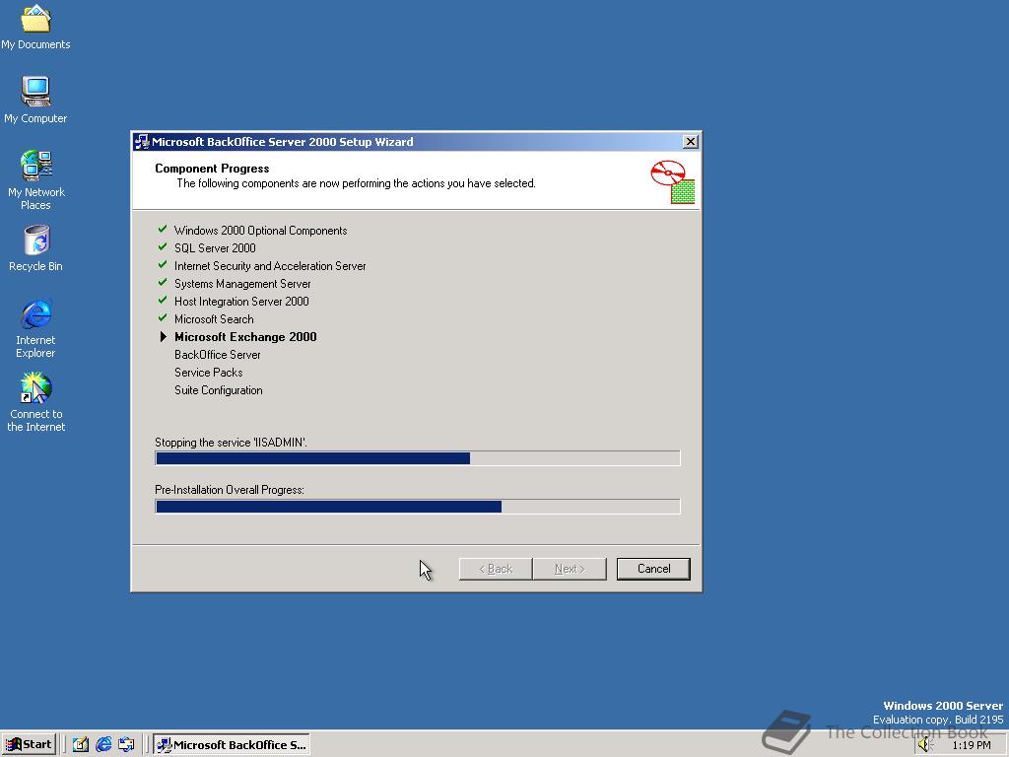1009x757 pixels.
Task: Click 'BackOffice Server' pending entry
Action: coord(218,355)
